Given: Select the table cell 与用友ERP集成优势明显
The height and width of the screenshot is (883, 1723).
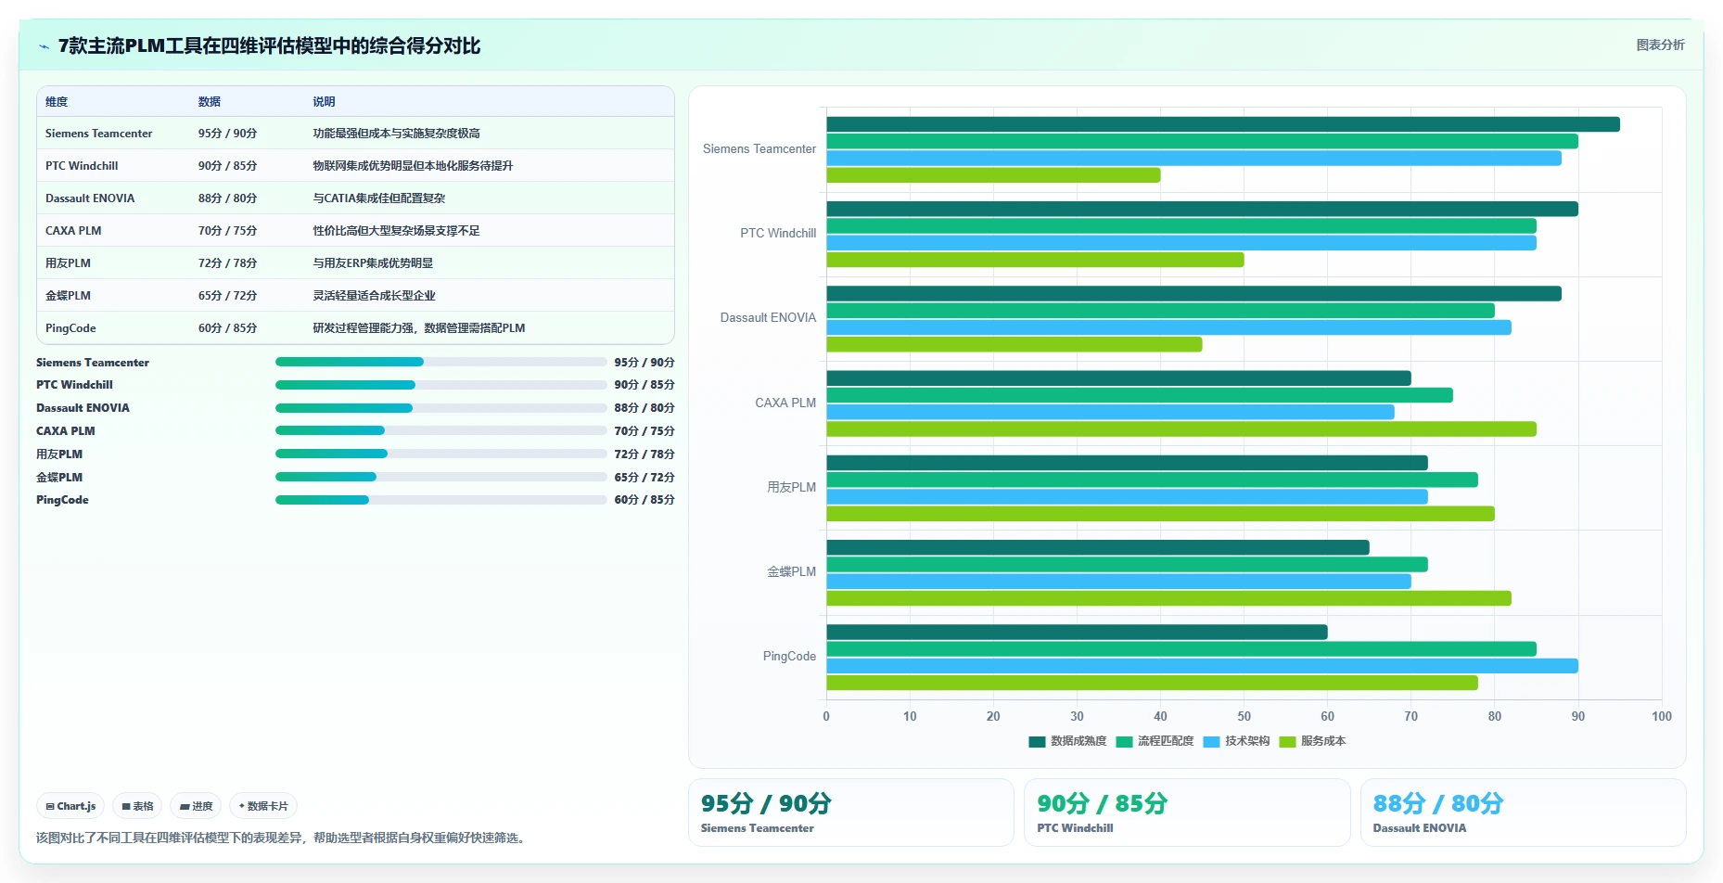Looking at the screenshot, I should click(373, 263).
